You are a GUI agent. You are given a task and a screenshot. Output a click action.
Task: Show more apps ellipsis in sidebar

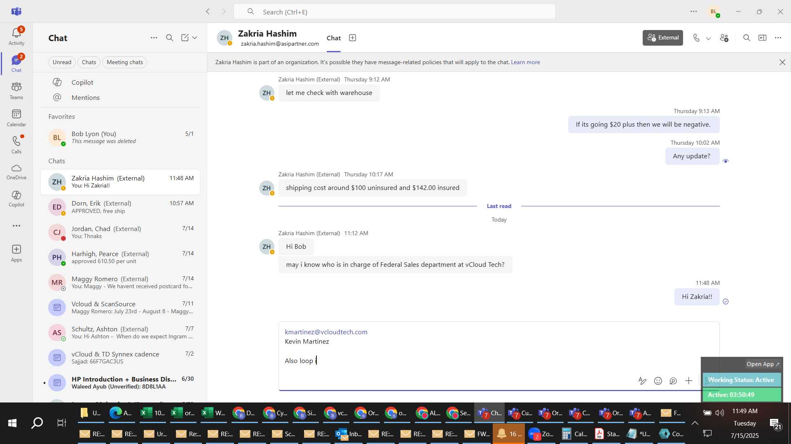pos(16,226)
